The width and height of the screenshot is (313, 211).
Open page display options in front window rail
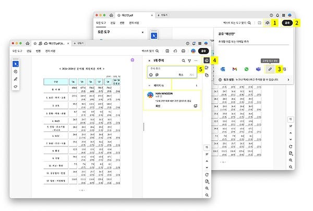click(x=207, y=181)
